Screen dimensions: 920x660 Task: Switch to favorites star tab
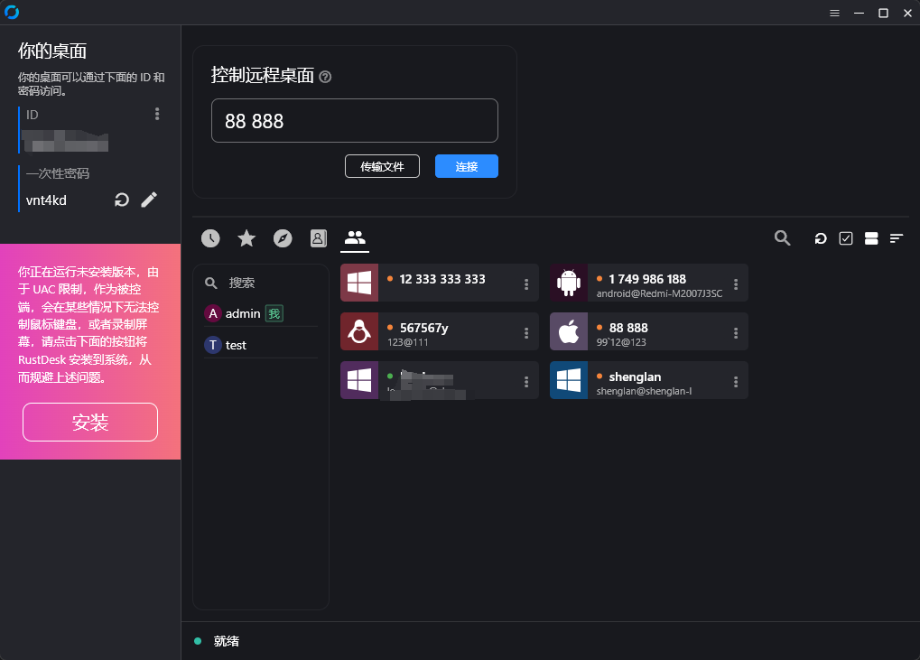246,238
